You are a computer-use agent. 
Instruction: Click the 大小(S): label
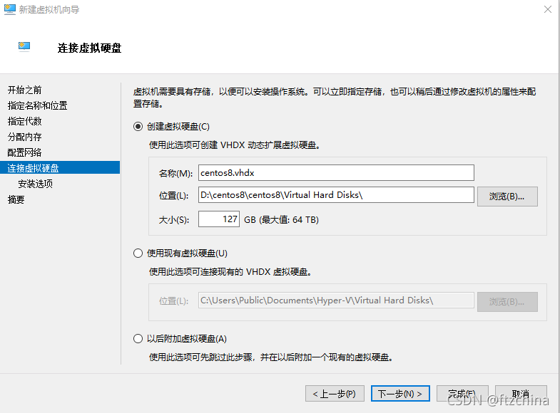(x=173, y=220)
